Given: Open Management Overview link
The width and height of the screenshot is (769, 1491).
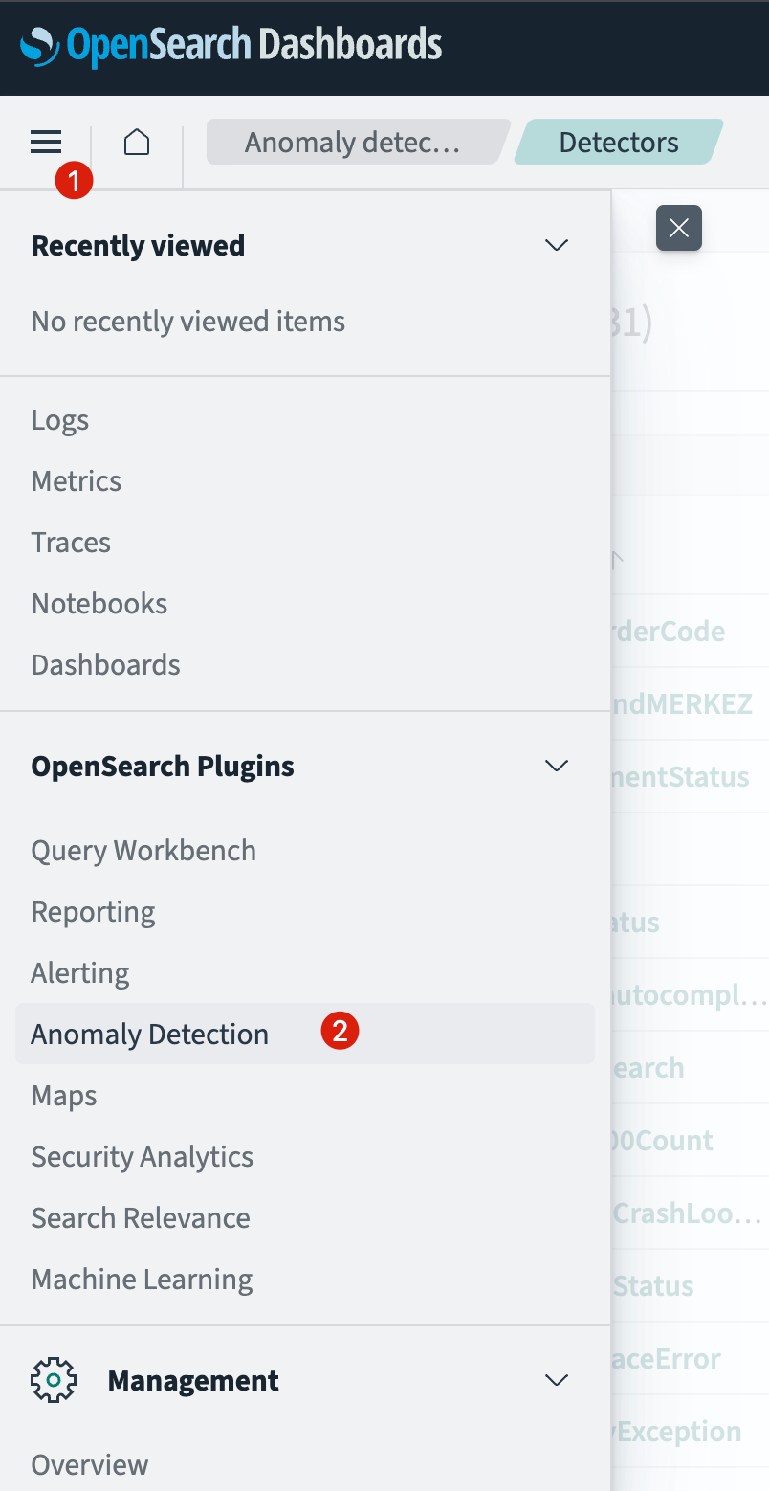Looking at the screenshot, I should coord(90,1464).
